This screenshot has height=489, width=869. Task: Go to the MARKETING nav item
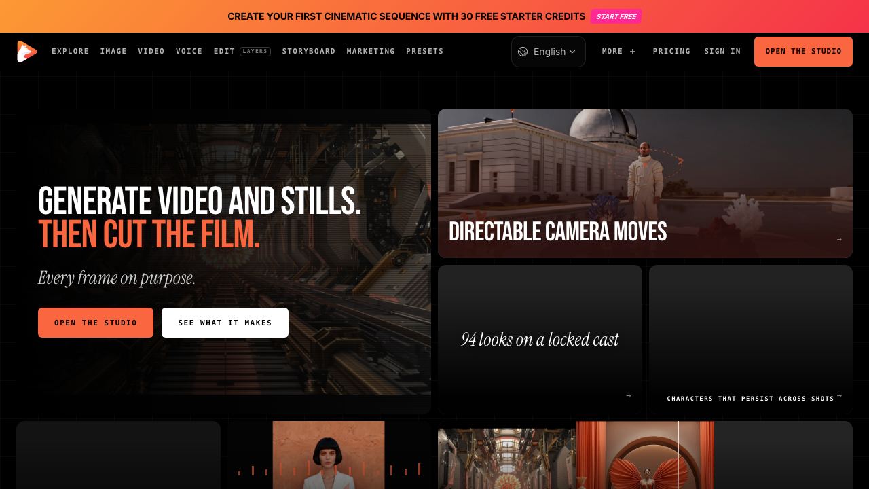(371, 52)
